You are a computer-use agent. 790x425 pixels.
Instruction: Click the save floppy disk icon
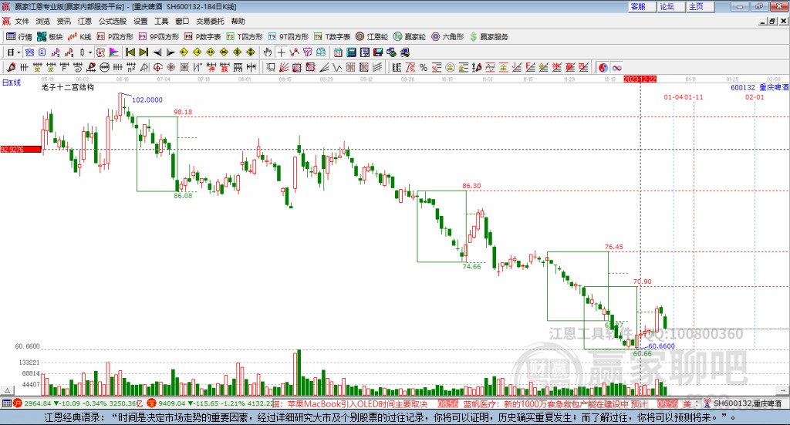click(378, 52)
